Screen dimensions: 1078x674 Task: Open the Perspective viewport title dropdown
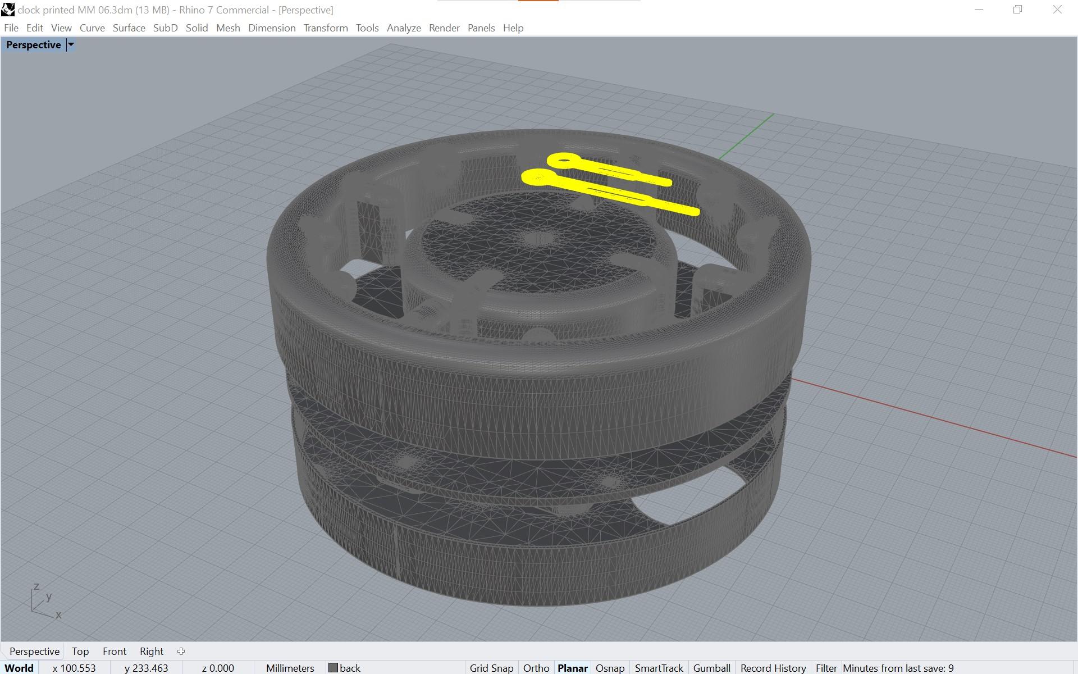coord(71,45)
